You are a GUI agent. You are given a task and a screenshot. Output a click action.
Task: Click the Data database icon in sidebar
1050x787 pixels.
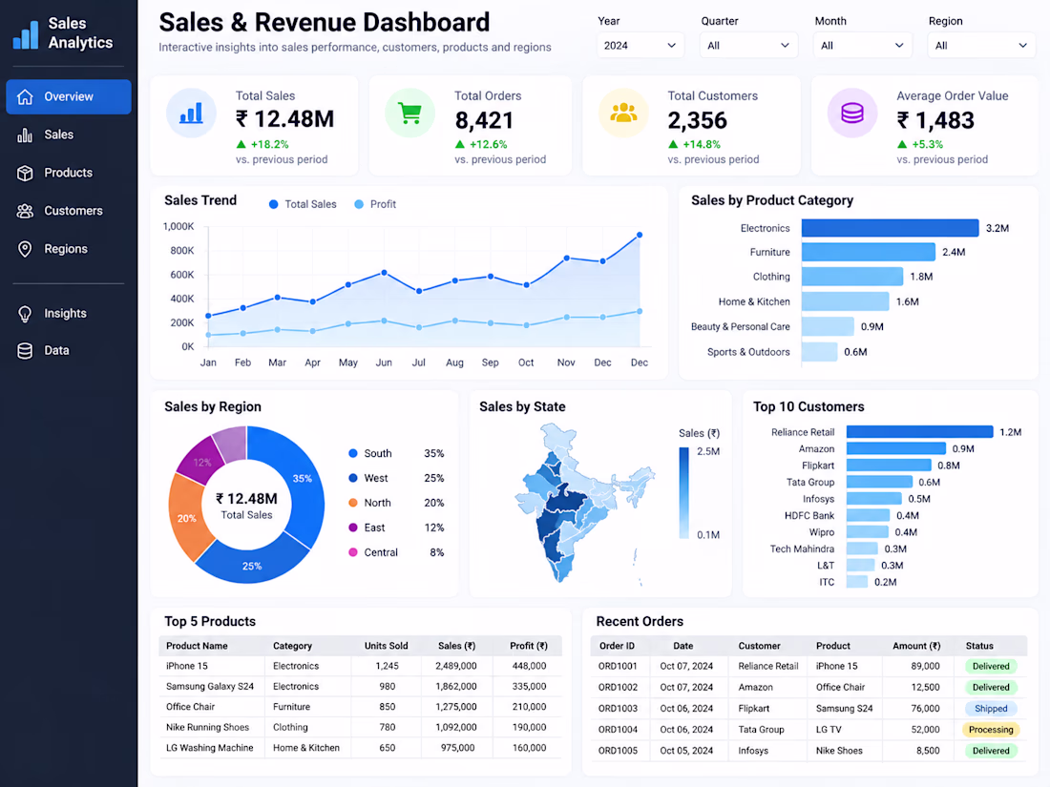25,351
